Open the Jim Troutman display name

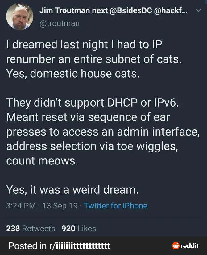pyautogui.click(x=65, y=11)
